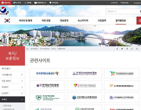Expand 아동, 영유아 plus icon

(22, 81)
